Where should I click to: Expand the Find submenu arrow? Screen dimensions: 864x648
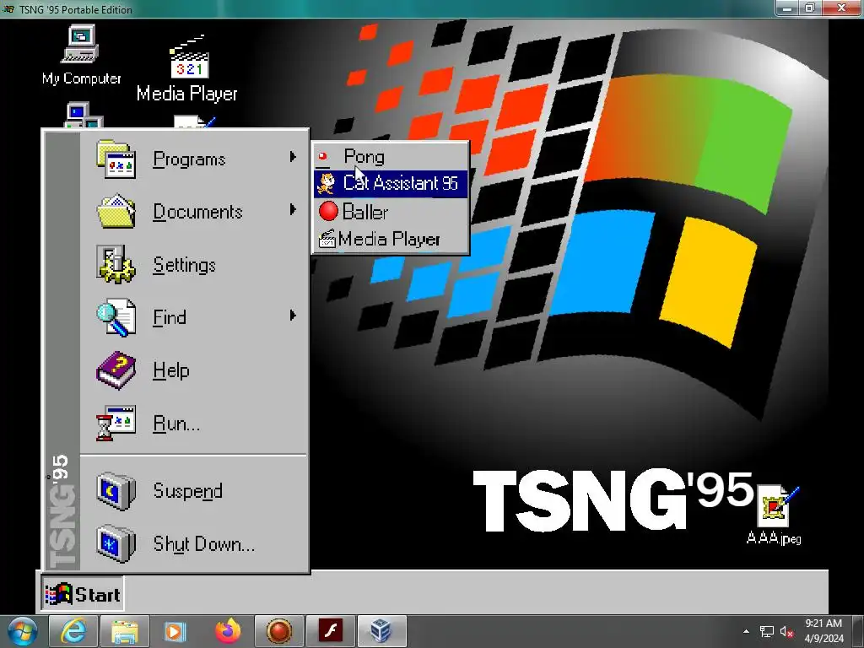click(x=293, y=316)
